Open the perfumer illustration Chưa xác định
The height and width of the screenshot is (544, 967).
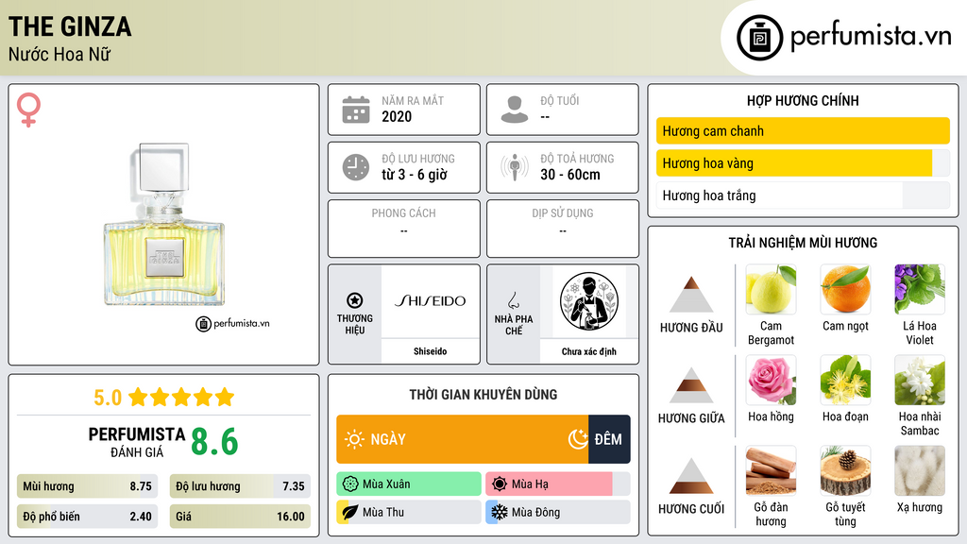pos(589,301)
